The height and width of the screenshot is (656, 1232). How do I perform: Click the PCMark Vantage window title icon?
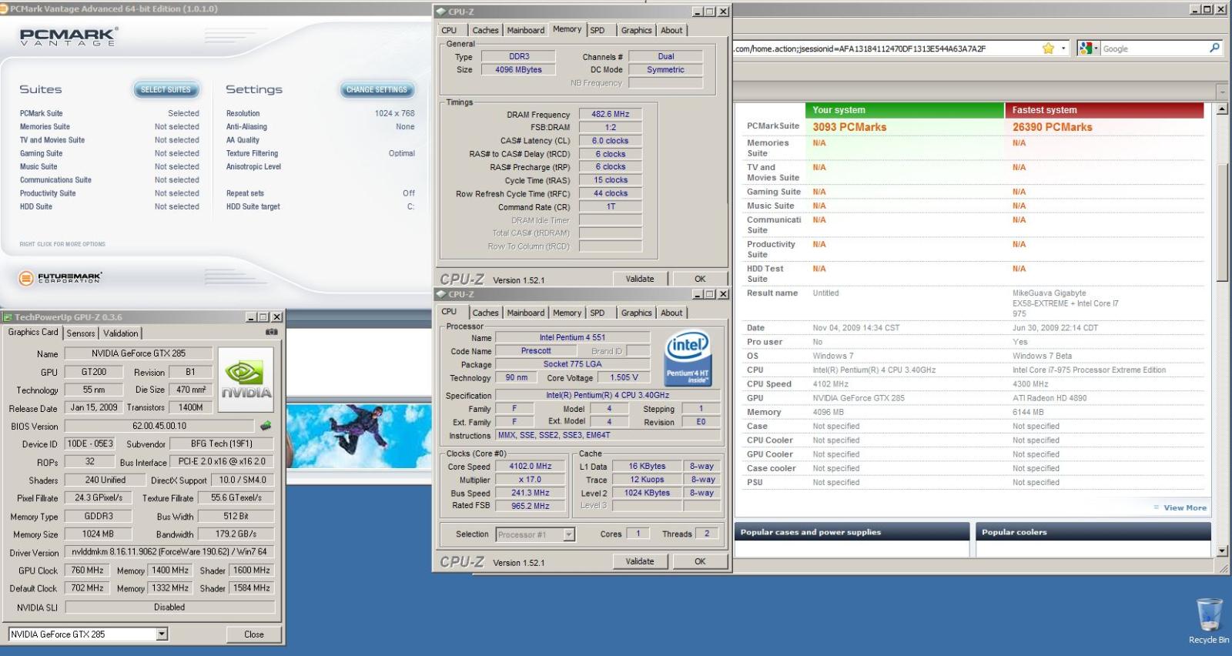click(5, 8)
